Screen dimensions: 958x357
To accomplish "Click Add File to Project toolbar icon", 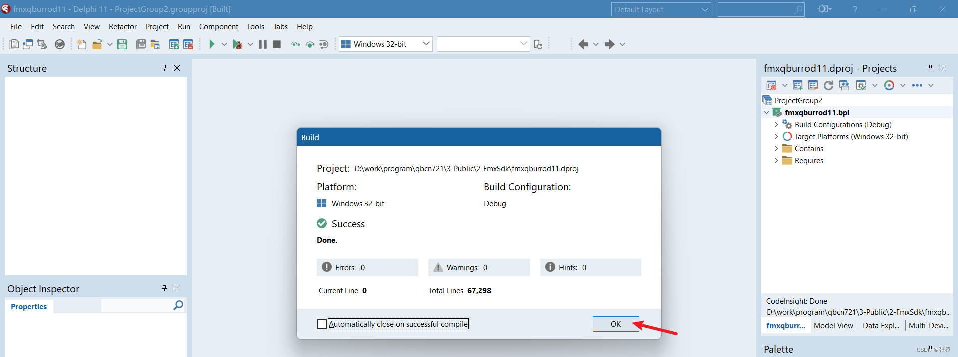I will (174, 44).
